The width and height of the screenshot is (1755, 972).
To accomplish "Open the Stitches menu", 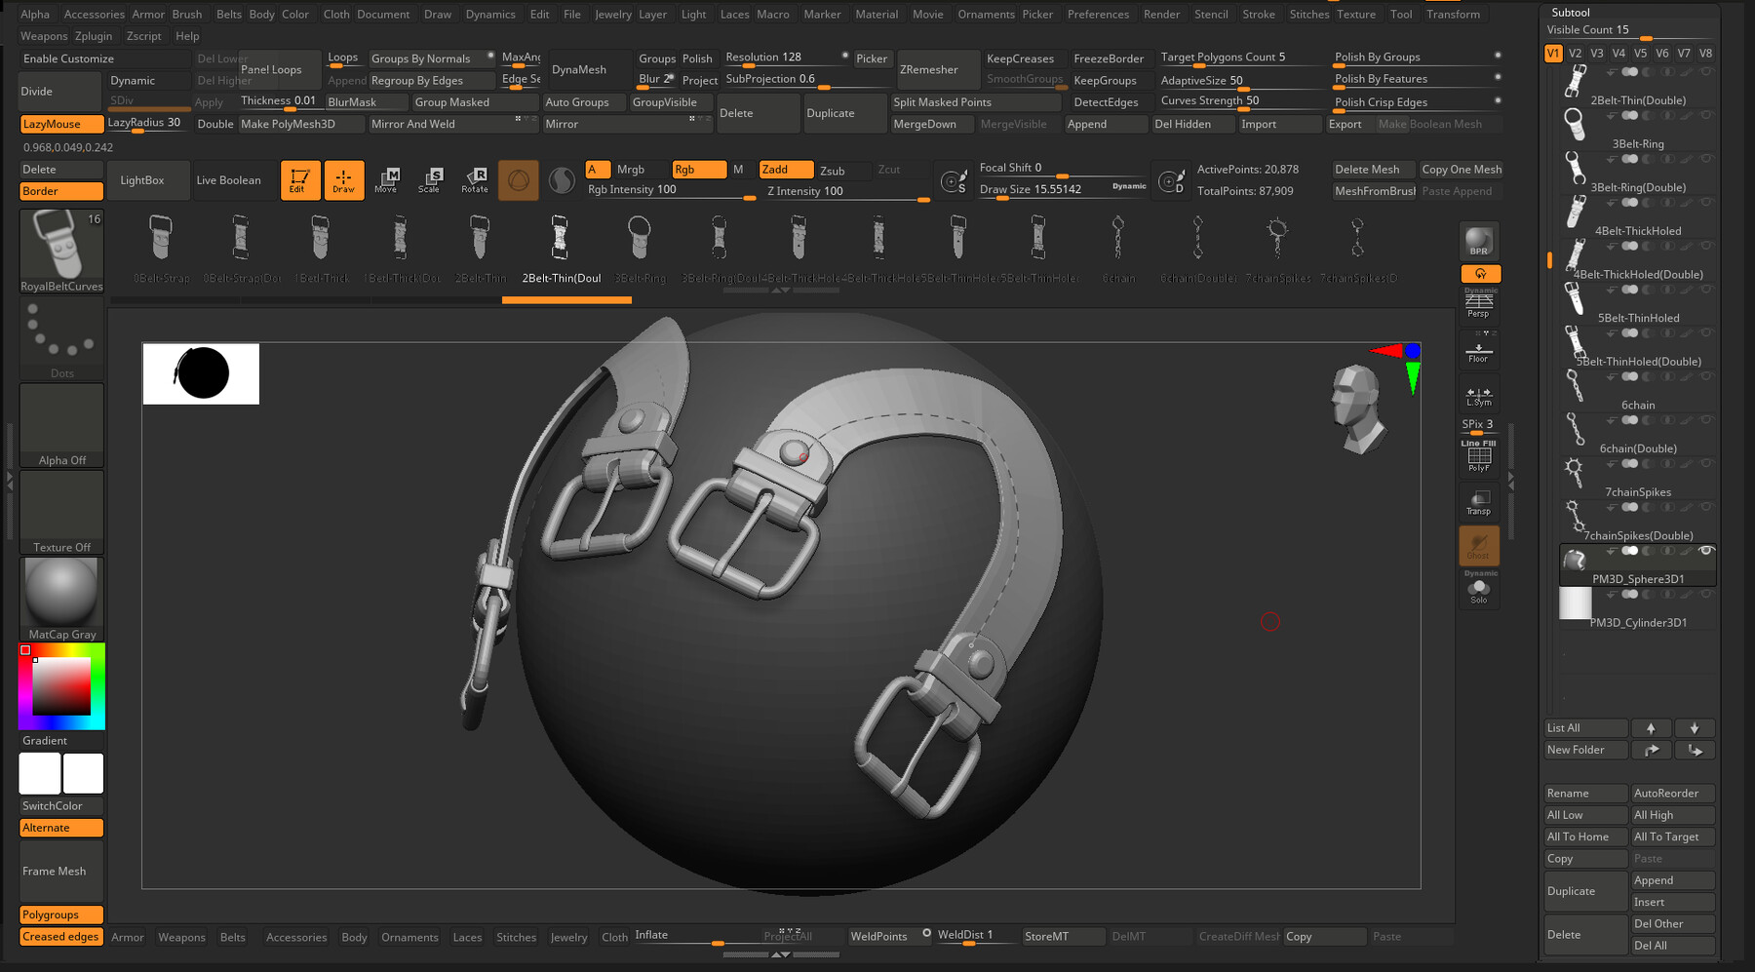I will point(1308,15).
